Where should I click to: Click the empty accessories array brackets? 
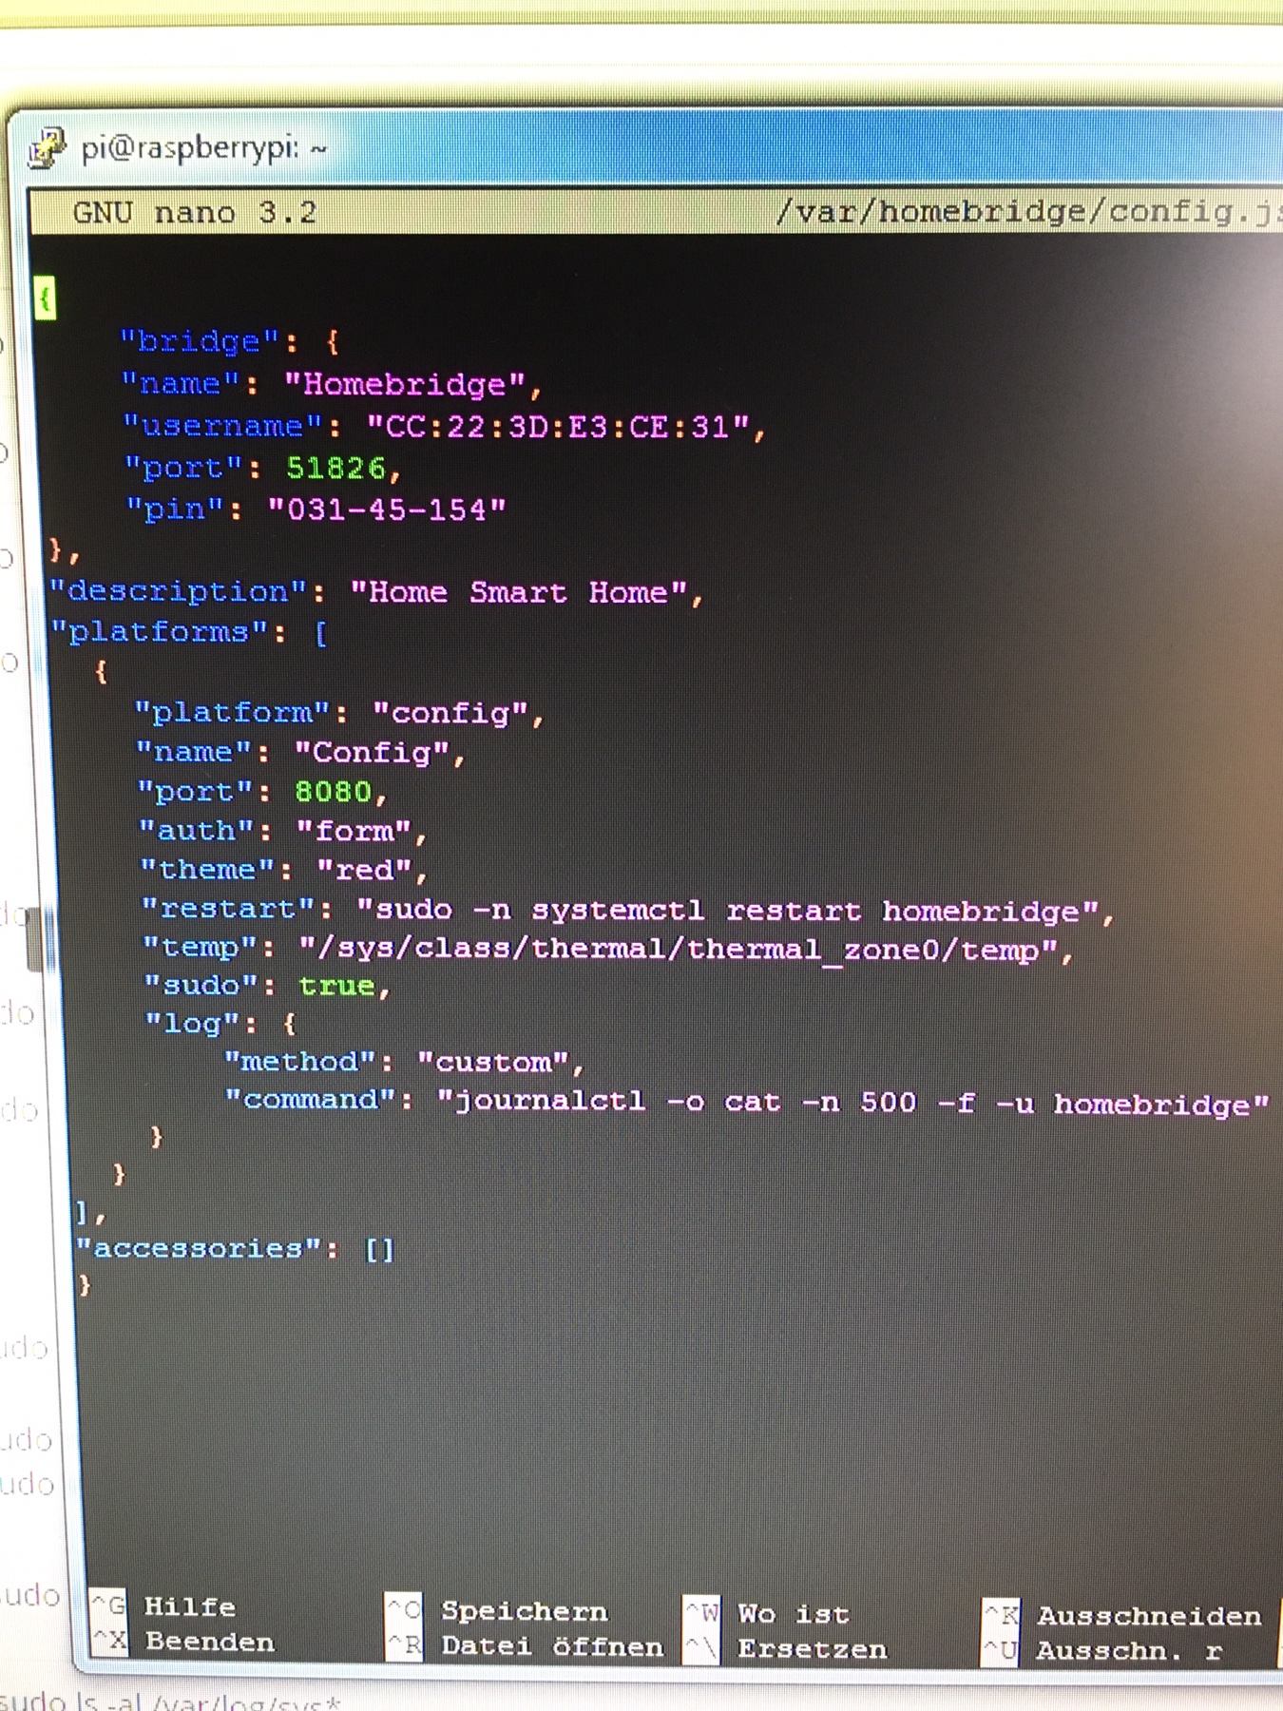click(x=379, y=1249)
